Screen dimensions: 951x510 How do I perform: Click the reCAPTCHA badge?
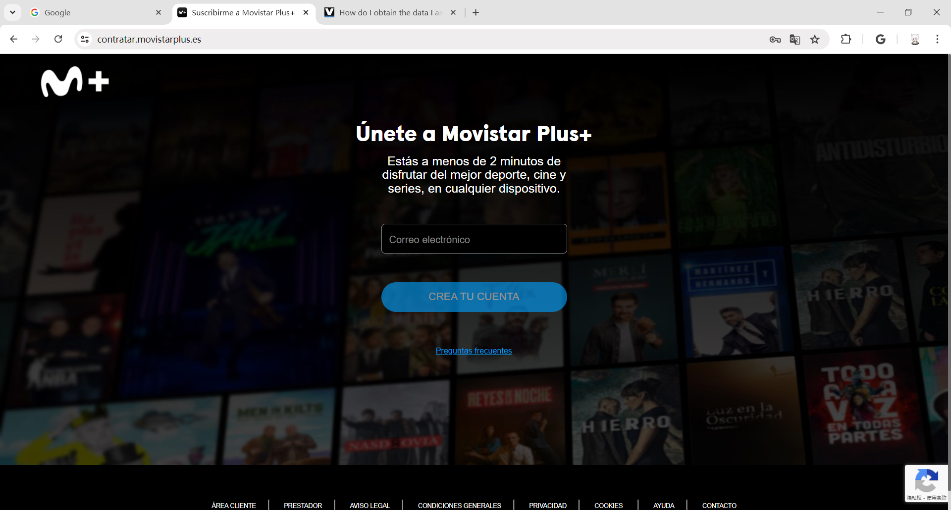point(926,484)
